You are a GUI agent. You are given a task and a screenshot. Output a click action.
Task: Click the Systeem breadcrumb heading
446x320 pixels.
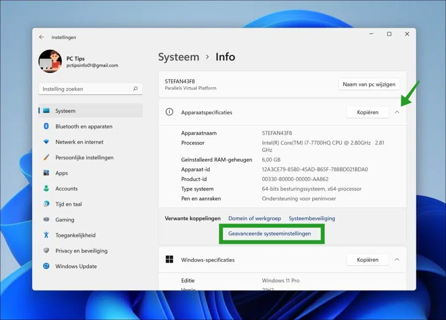click(178, 57)
